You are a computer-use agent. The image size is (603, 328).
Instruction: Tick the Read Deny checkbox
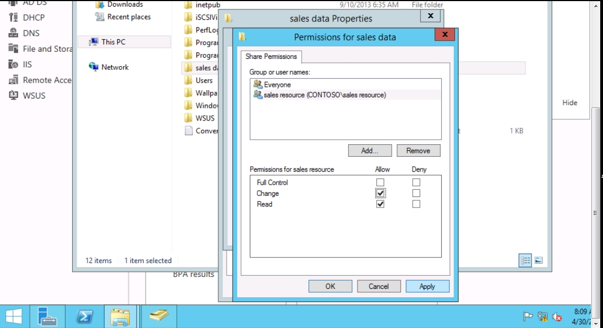416,204
